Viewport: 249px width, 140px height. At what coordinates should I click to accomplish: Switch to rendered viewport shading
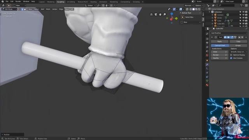point(199,9)
